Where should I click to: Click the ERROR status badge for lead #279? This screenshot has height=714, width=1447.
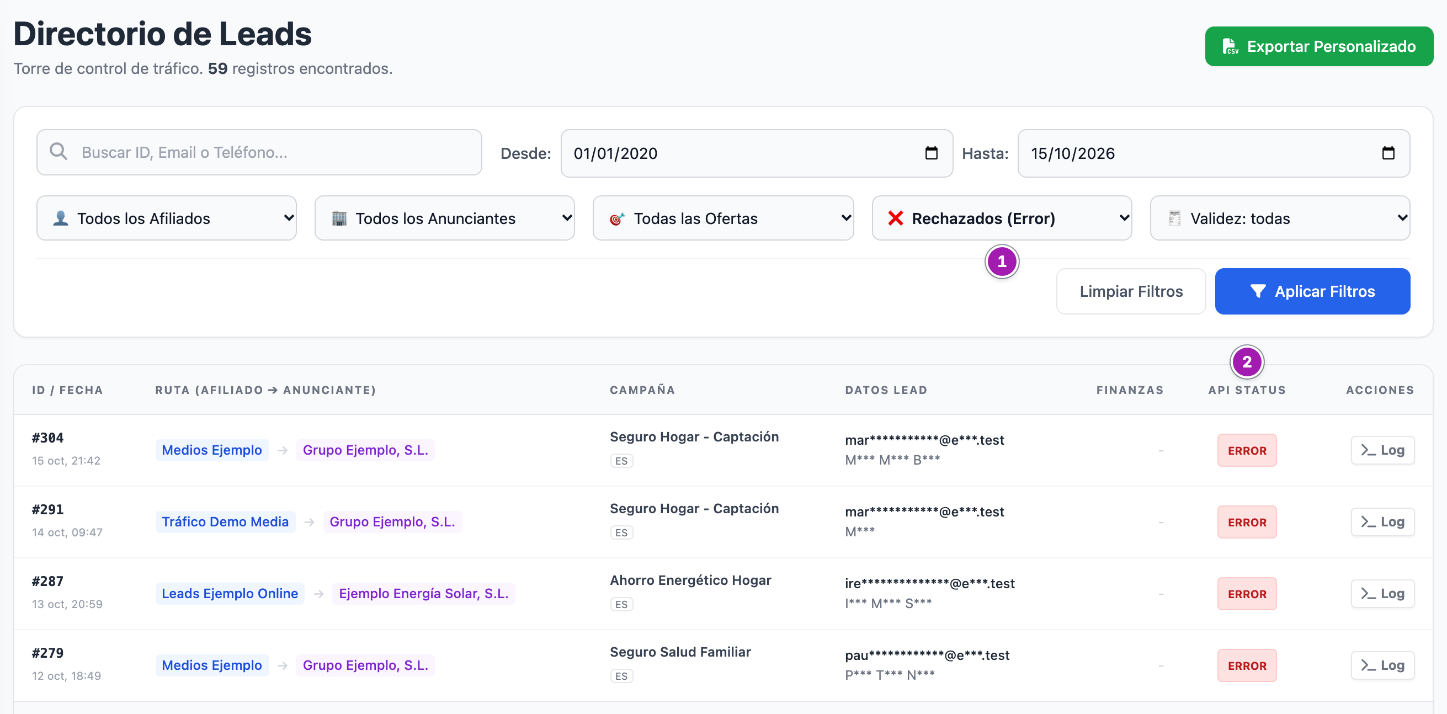pos(1247,665)
